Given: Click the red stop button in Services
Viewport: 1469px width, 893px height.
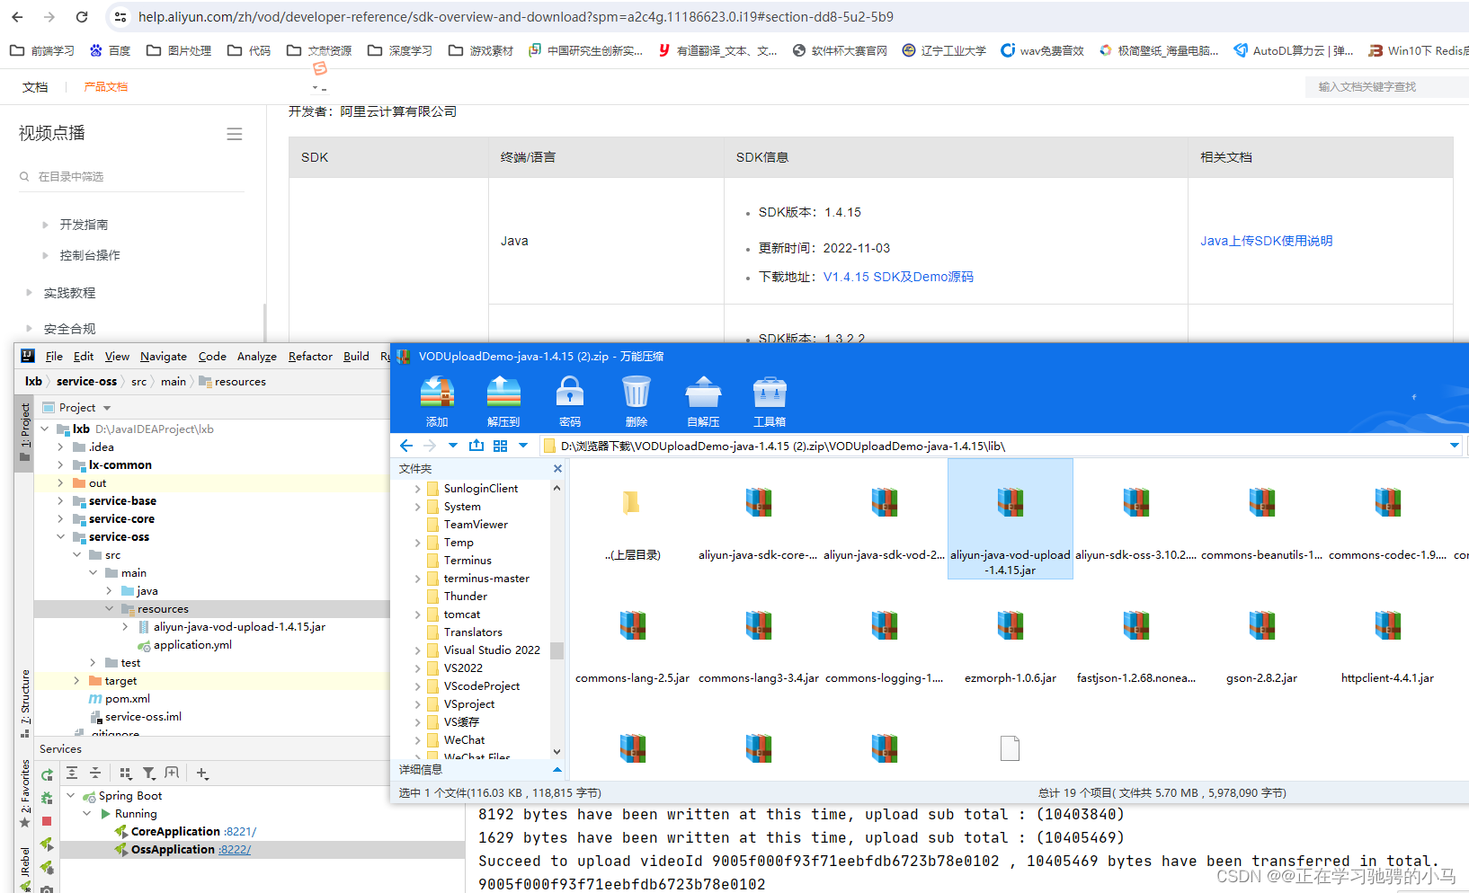Looking at the screenshot, I should point(47,821).
